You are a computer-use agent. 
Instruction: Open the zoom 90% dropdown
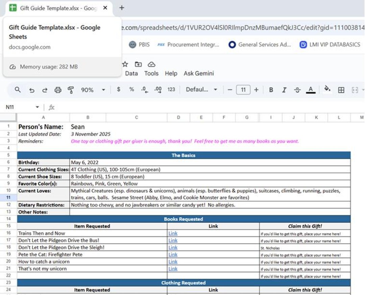point(93,90)
